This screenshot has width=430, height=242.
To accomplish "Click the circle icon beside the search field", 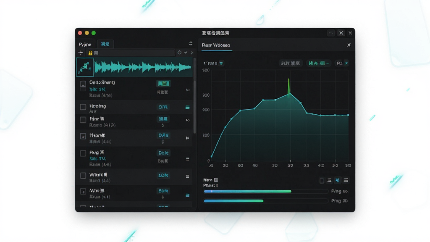I will click(179, 53).
